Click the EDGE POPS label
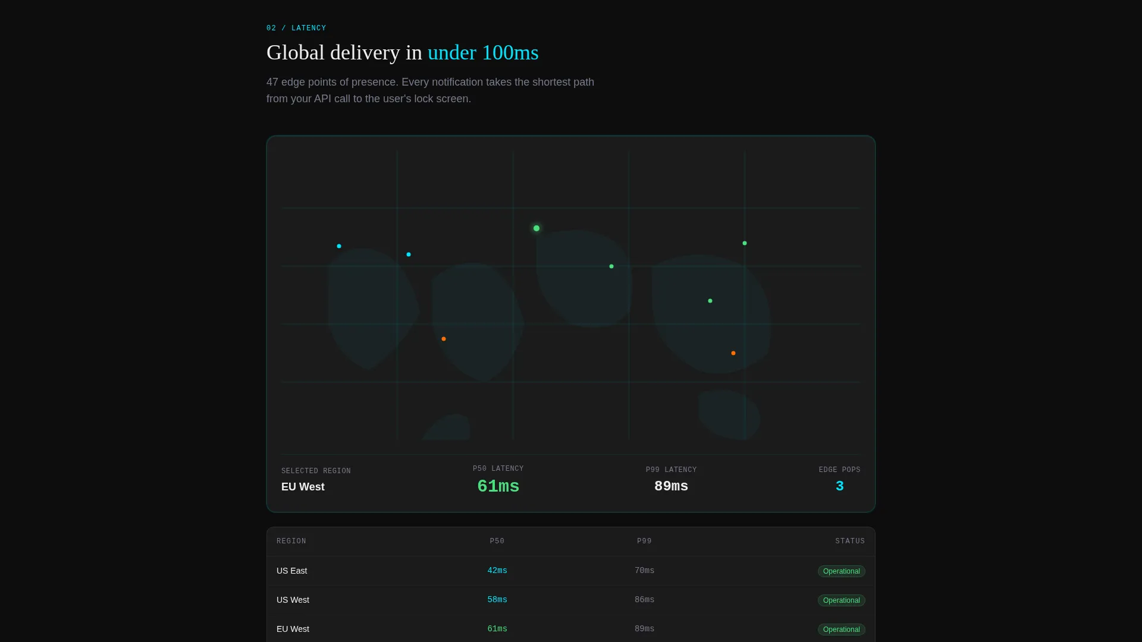This screenshot has width=1142, height=642. point(840,470)
